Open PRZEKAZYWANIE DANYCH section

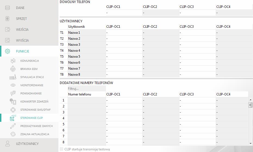point(36,126)
